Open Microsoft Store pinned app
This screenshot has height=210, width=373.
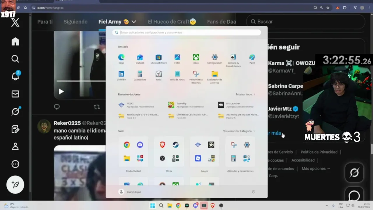coord(159,59)
